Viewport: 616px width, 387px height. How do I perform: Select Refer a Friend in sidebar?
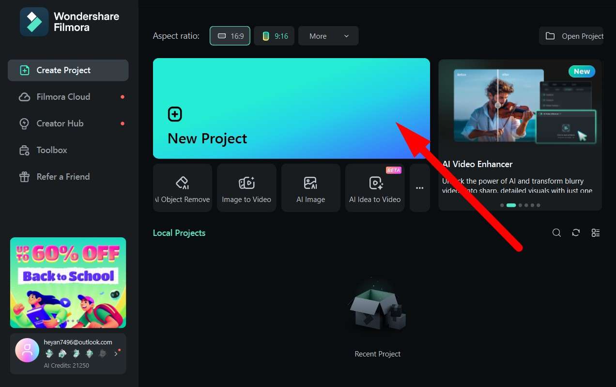(x=68, y=177)
